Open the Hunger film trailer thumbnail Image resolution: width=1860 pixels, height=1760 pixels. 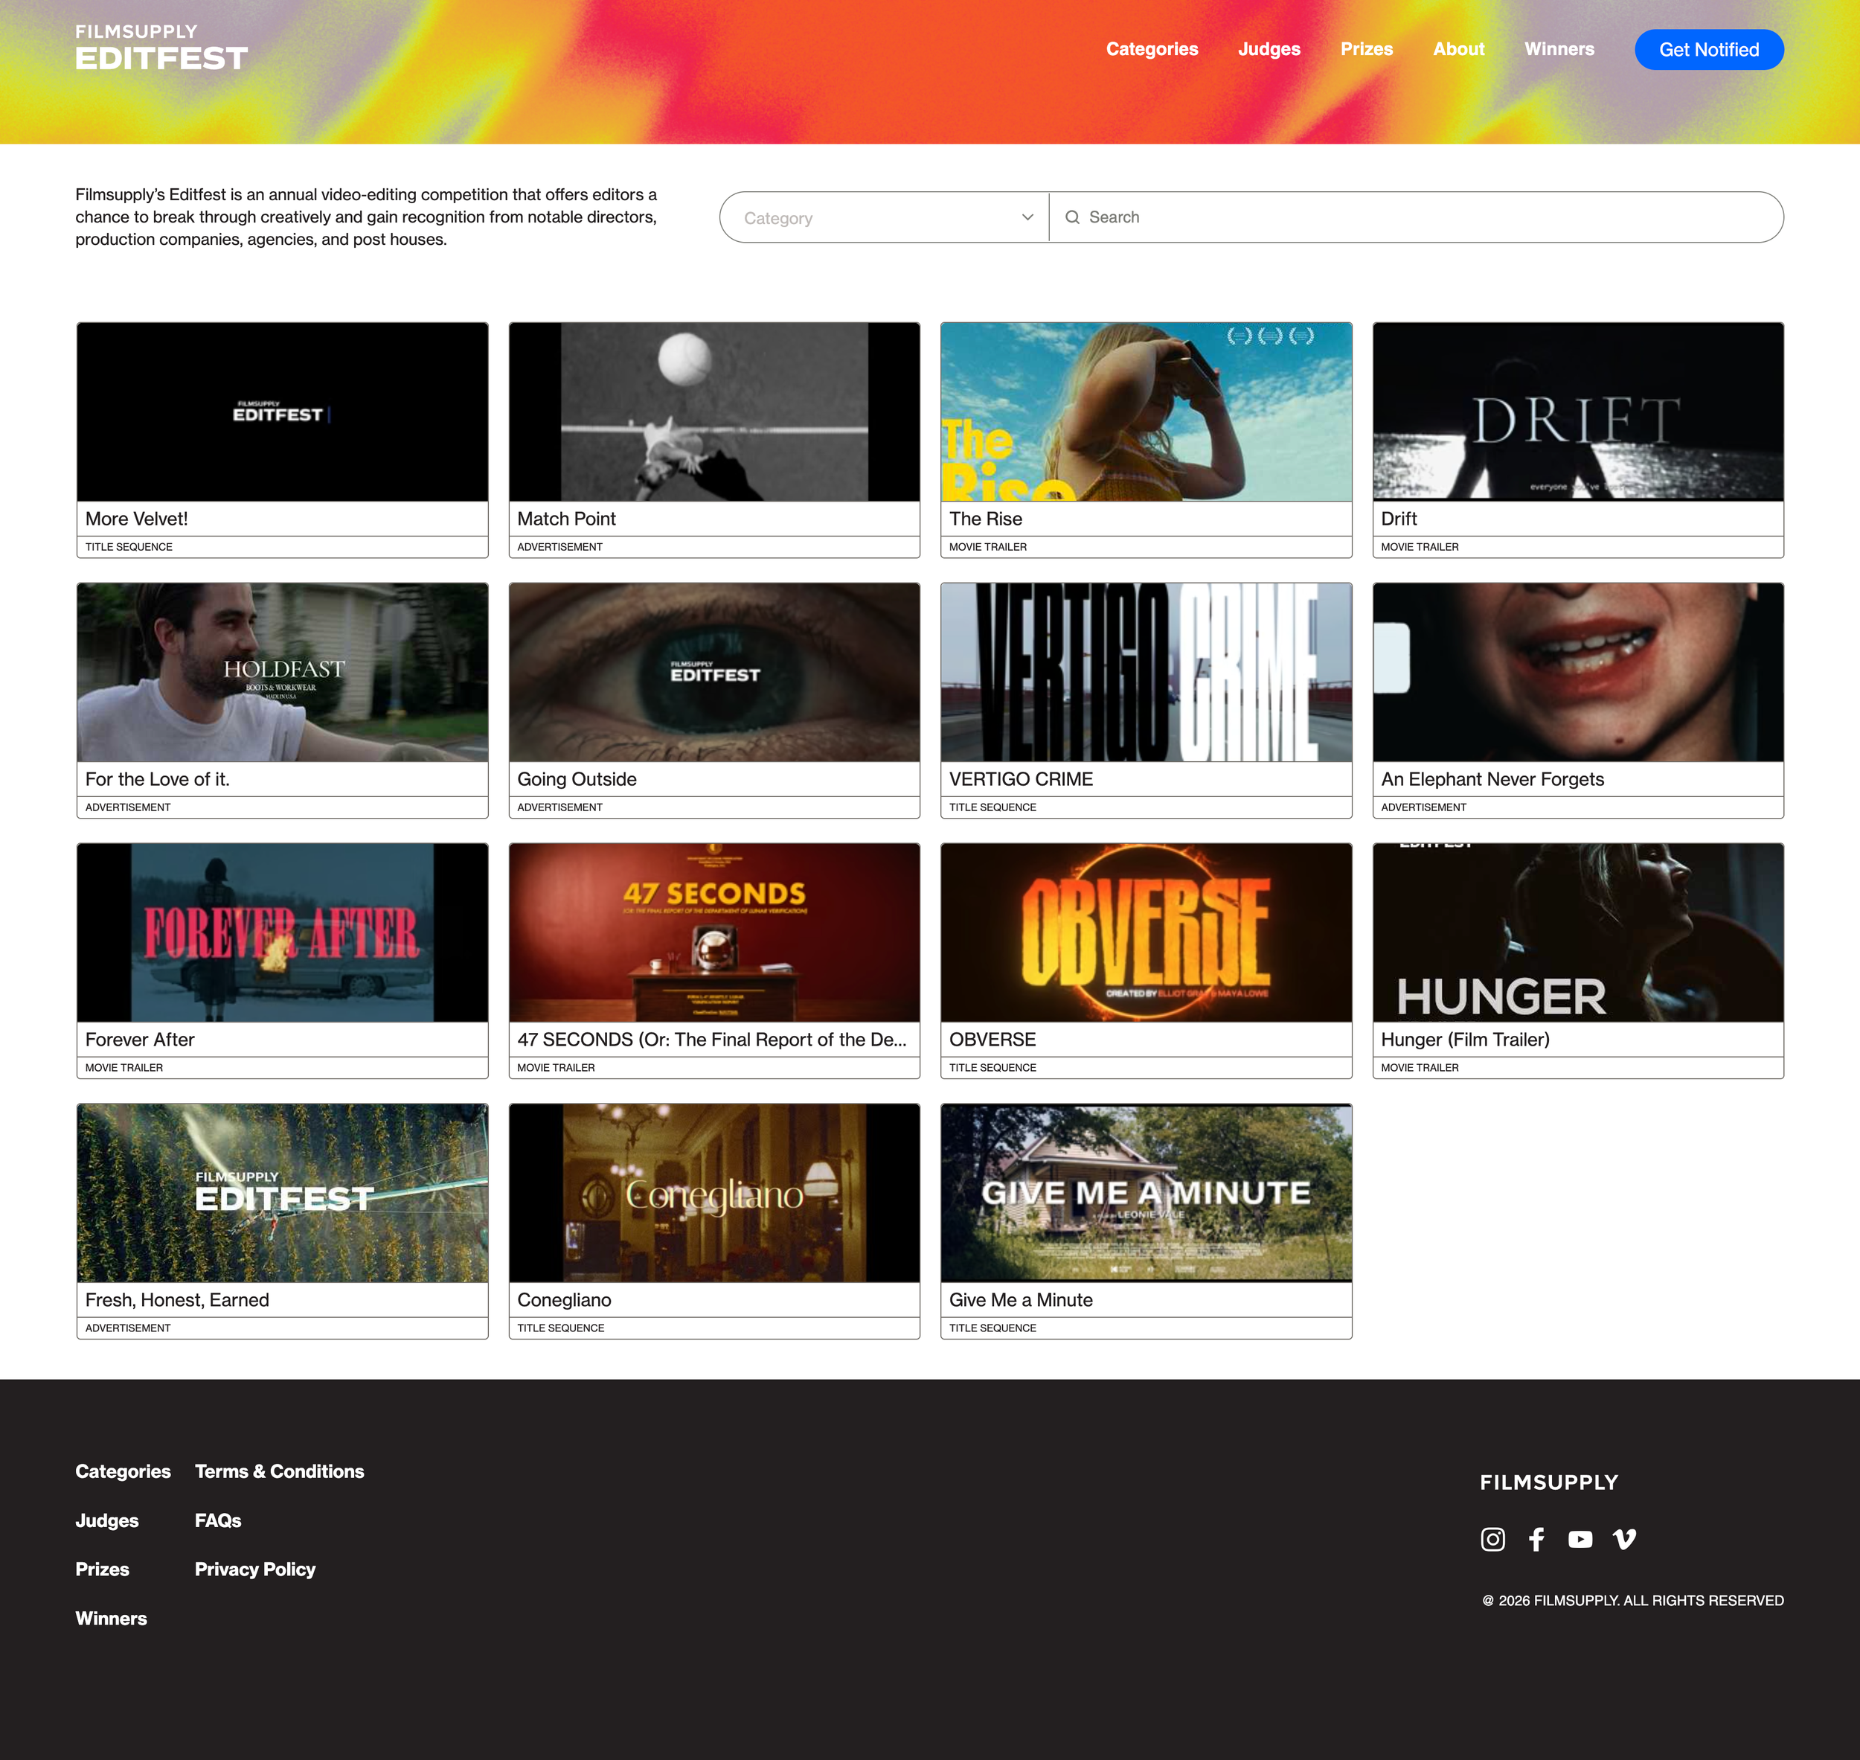click(1579, 932)
